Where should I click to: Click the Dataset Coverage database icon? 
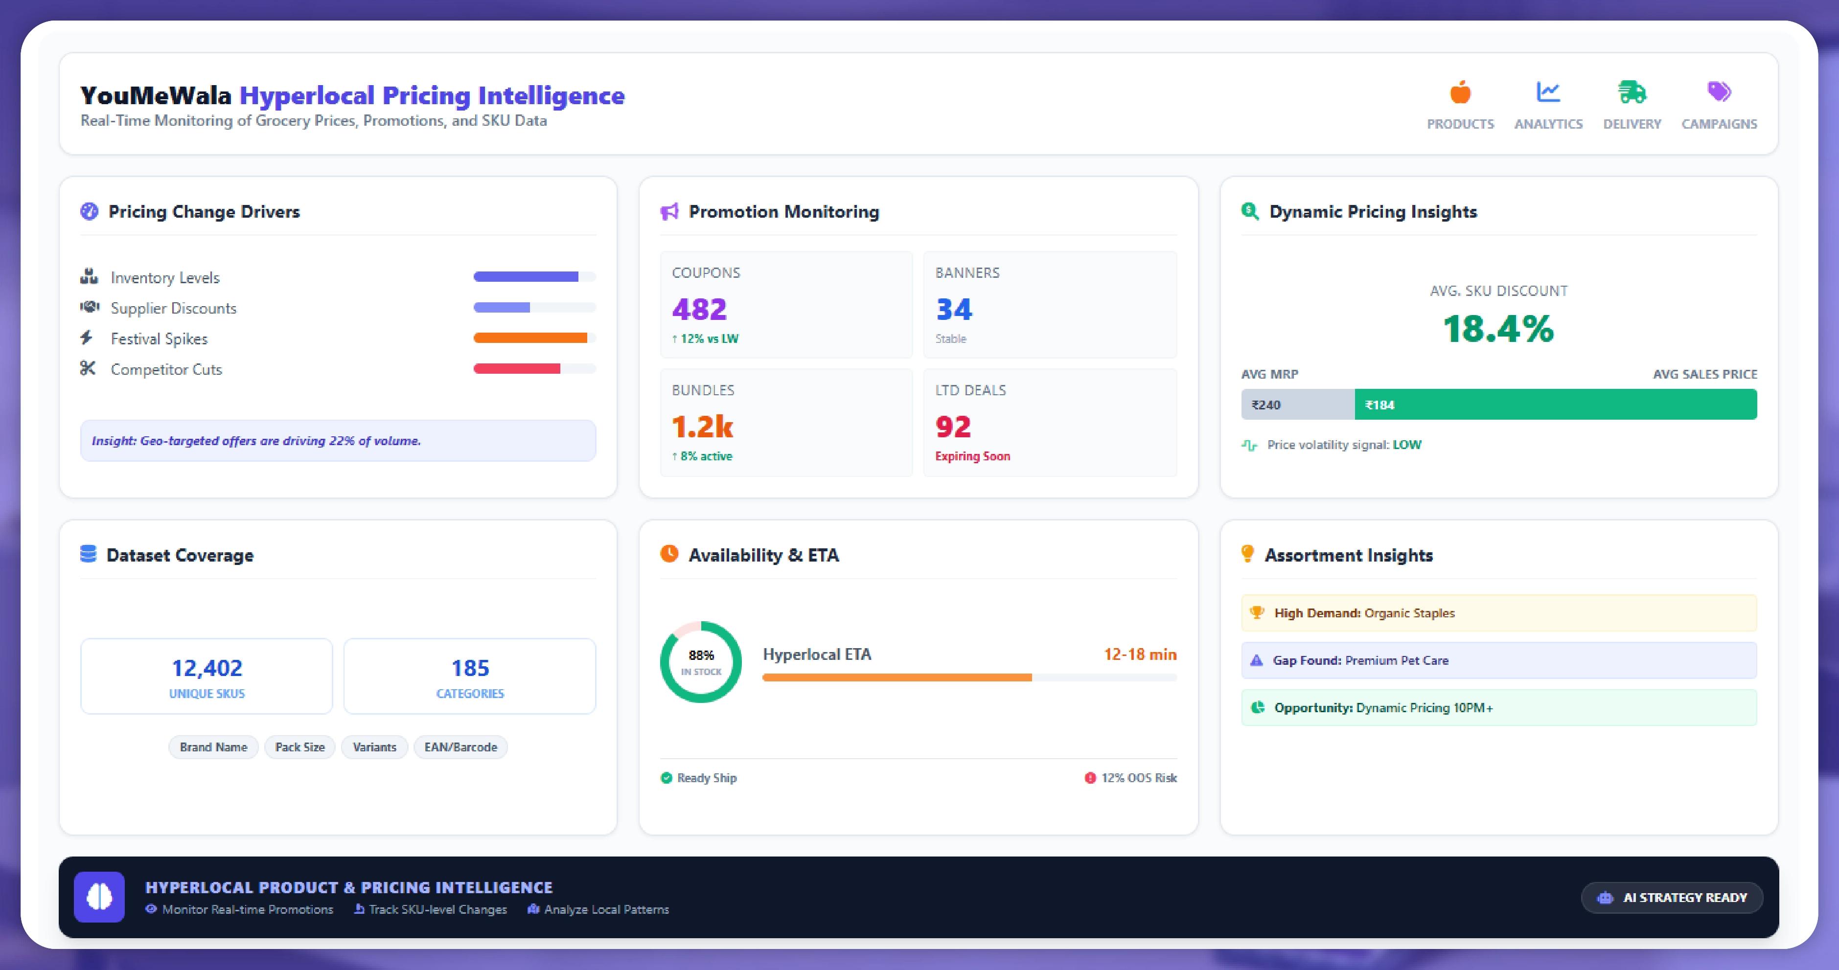coord(89,554)
